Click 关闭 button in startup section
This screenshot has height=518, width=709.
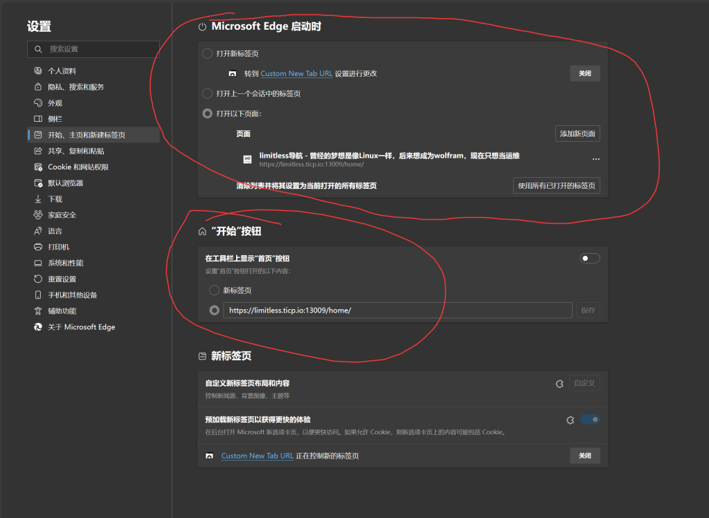click(x=584, y=73)
